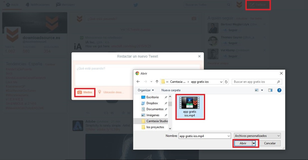The image size is (308, 160).
Task: Select Imágenes in the navigation pane
Action: click(153, 115)
